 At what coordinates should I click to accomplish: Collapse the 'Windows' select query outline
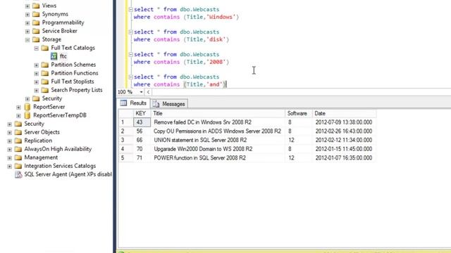tap(130, 9)
